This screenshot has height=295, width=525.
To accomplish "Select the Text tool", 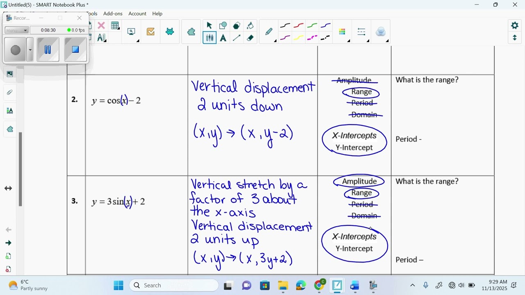I will click(223, 38).
